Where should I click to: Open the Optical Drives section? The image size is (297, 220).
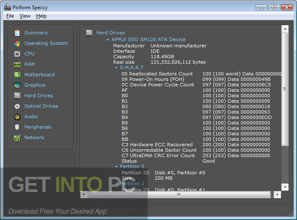point(41,106)
